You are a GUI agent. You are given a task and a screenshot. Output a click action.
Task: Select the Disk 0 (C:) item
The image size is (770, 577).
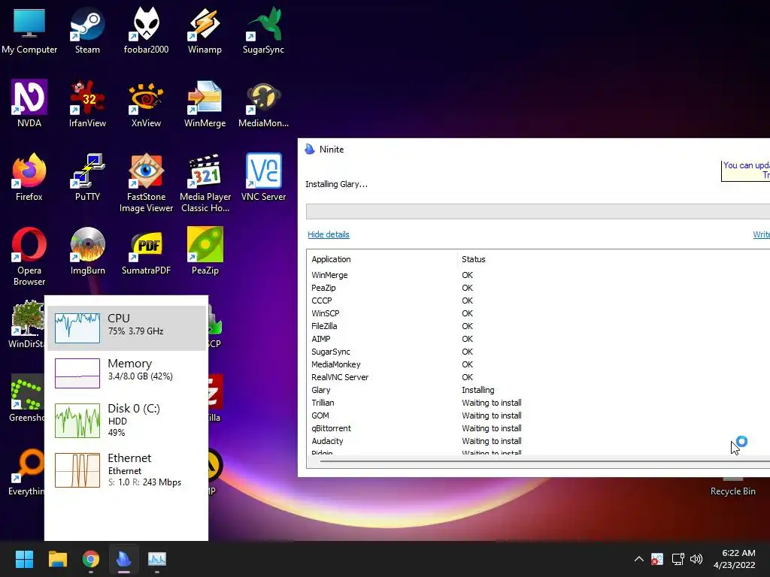point(126,420)
